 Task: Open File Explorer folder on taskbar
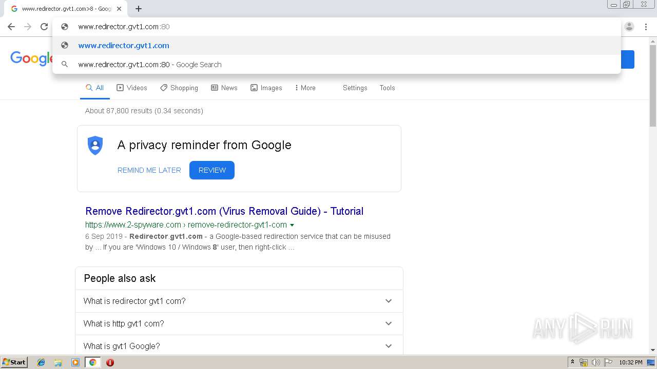(x=58, y=362)
